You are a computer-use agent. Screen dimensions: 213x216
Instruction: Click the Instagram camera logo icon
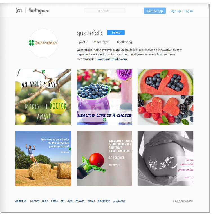click(19, 11)
